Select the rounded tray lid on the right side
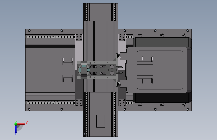Viewport: 217px width, 140px height. (x=157, y=70)
